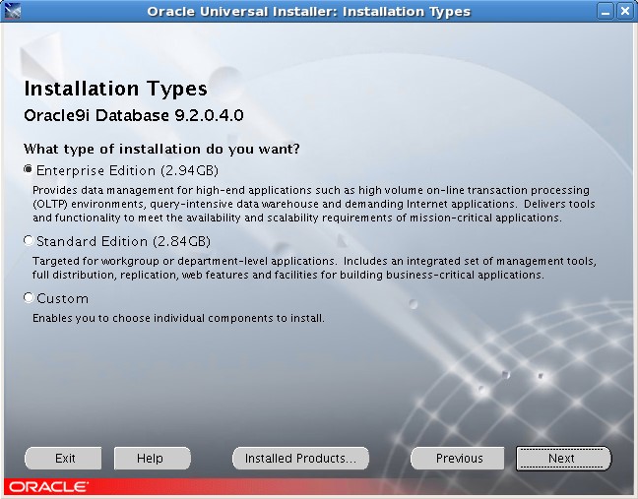Screen dimensions: 638x499
Task: Click the Installed Products... button
Action: 300,459
